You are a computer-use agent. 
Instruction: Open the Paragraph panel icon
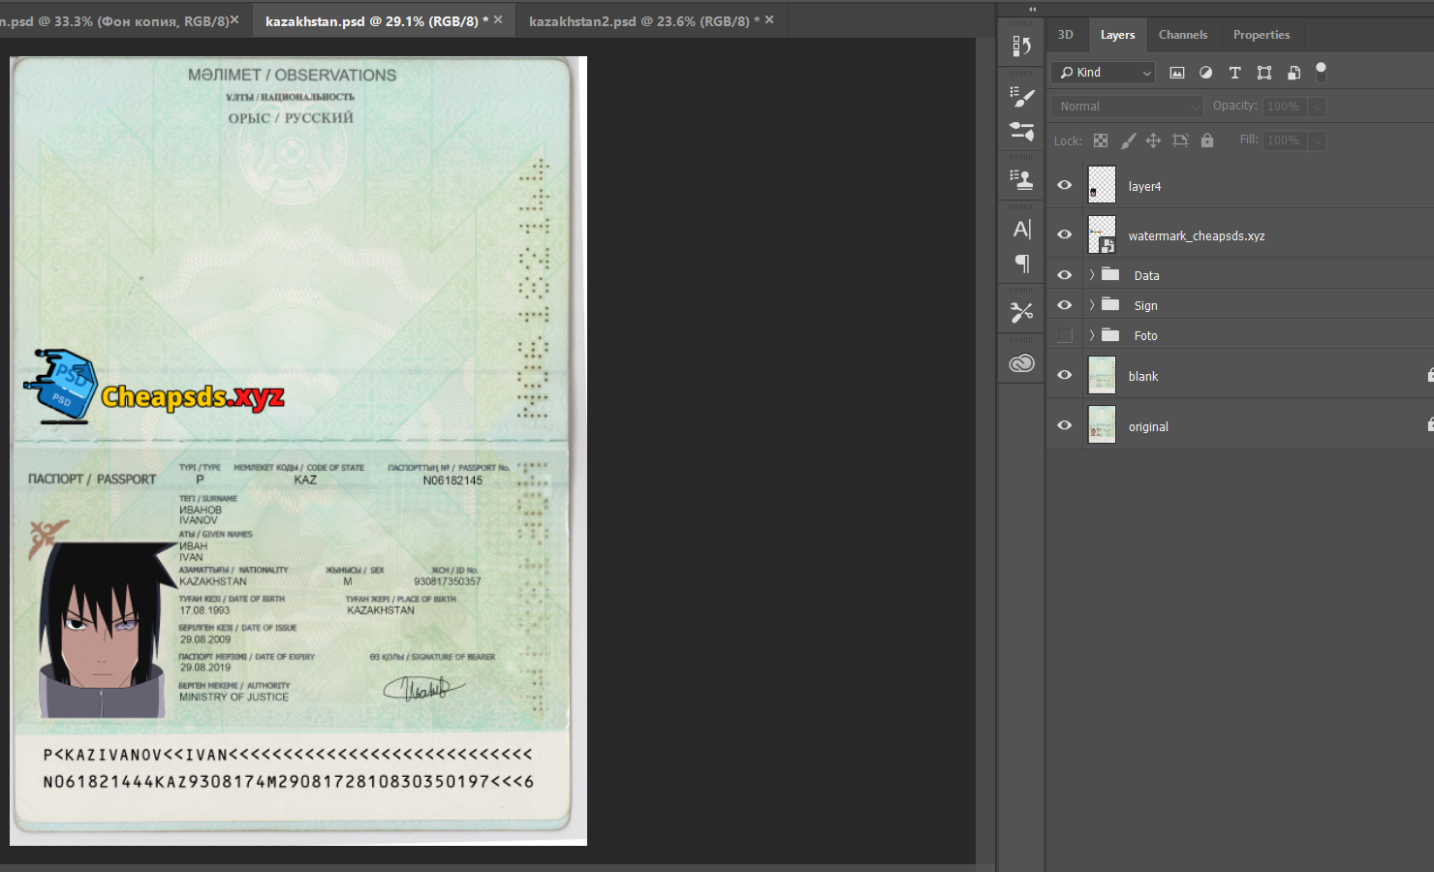click(x=1021, y=264)
